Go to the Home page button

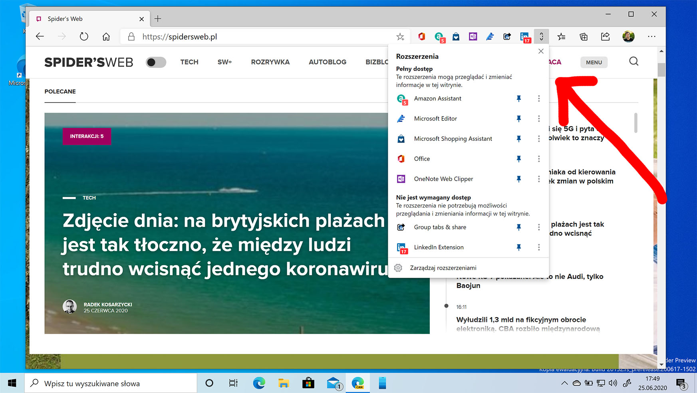point(106,37)
